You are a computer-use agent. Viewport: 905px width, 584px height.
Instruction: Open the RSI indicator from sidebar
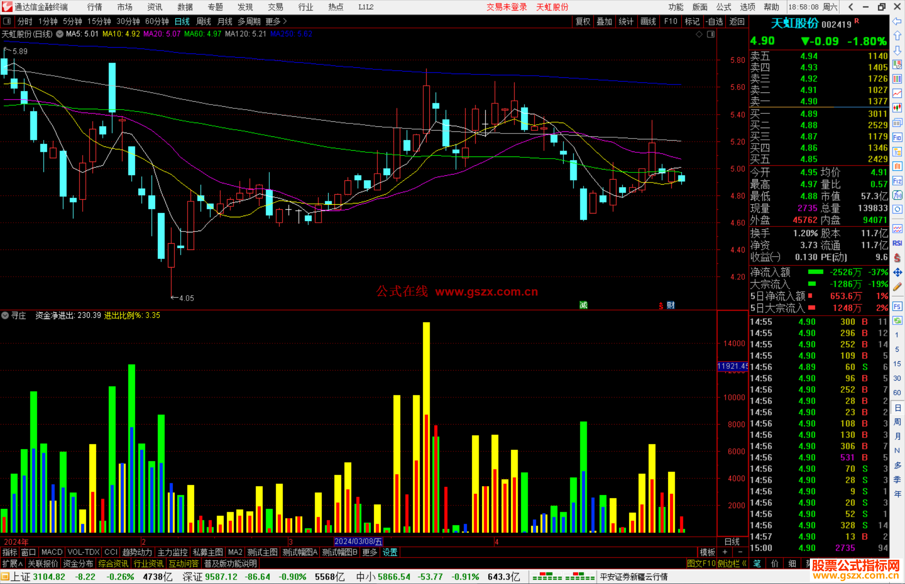897,243
